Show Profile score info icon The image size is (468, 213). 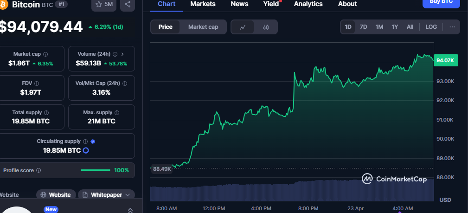38,170
